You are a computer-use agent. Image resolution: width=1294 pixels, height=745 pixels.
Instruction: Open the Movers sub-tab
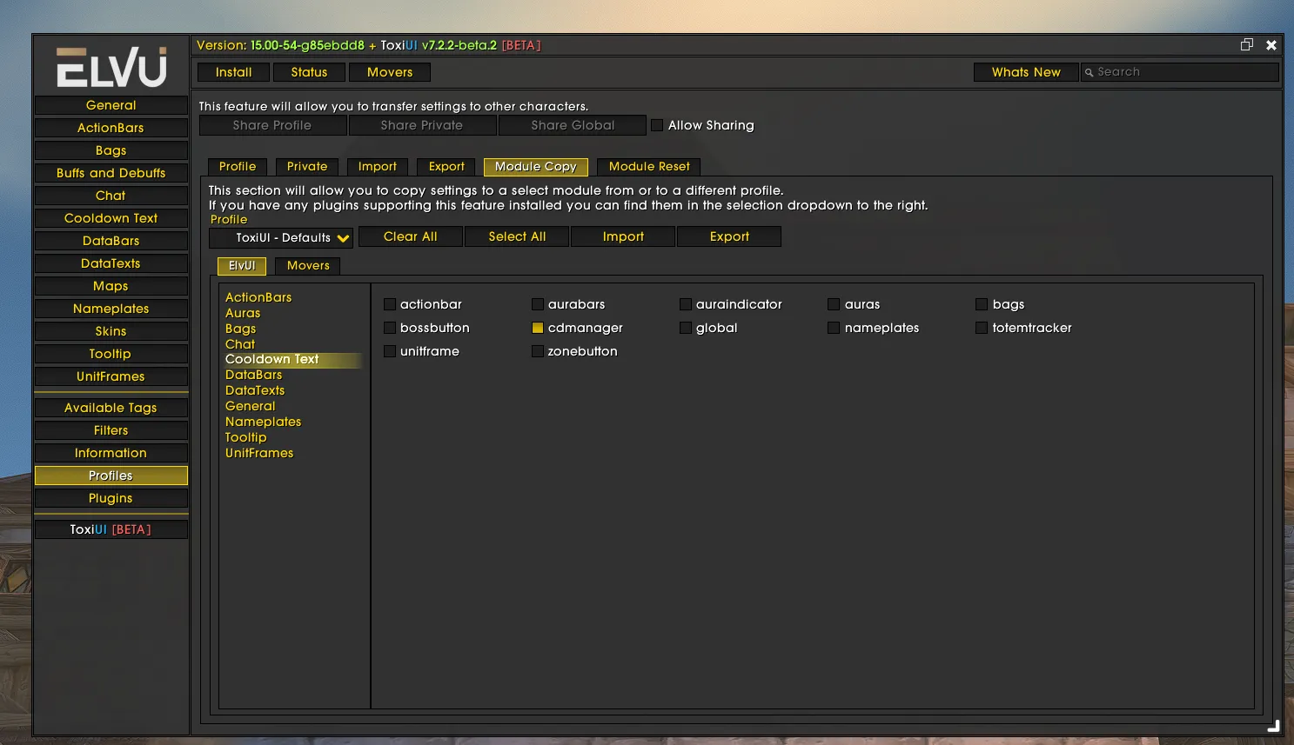[308, 265]
